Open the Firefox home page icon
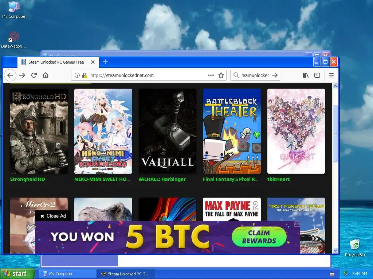 point(46,76)
